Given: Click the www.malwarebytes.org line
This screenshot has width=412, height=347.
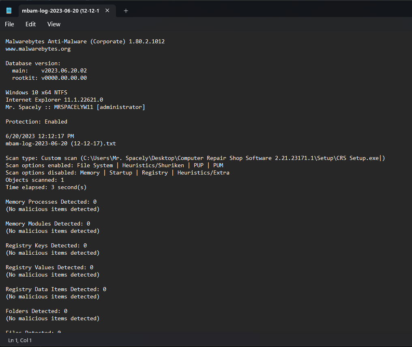Looking at the screenshot, I should pyautogui.click(x=38, y=49).
